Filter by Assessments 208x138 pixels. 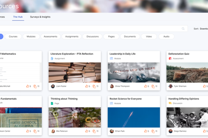[x=51, y=37]
